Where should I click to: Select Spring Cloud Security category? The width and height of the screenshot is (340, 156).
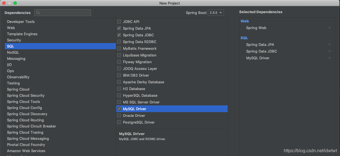60,95
